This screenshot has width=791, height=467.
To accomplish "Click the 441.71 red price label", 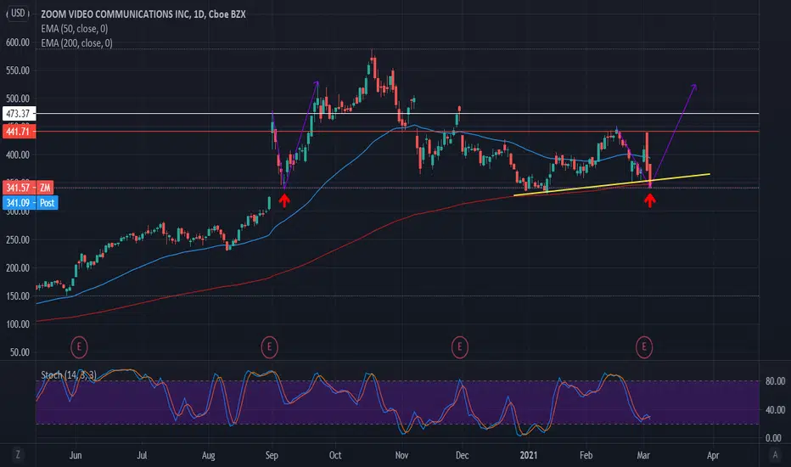I will (19, 132).
